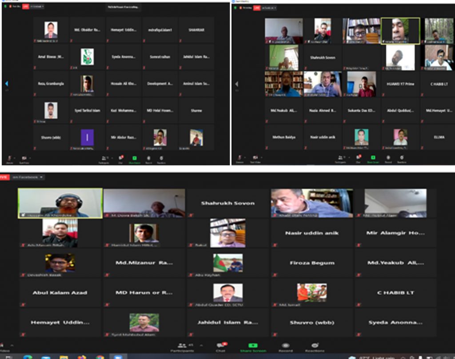Screen dimensions: 455x359
Task: Expand audio options arrow in top-left window
Action: click(15, 158)
